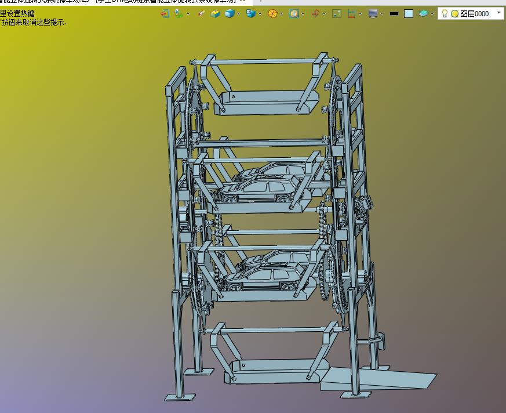Click the yellow-topped box display icon
Screen dimensions: 506x413
[x=215, y=13]
